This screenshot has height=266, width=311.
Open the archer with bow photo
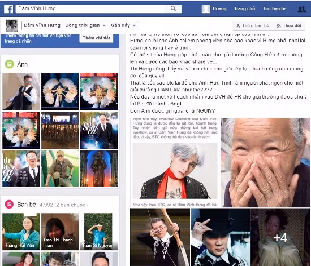160,237
